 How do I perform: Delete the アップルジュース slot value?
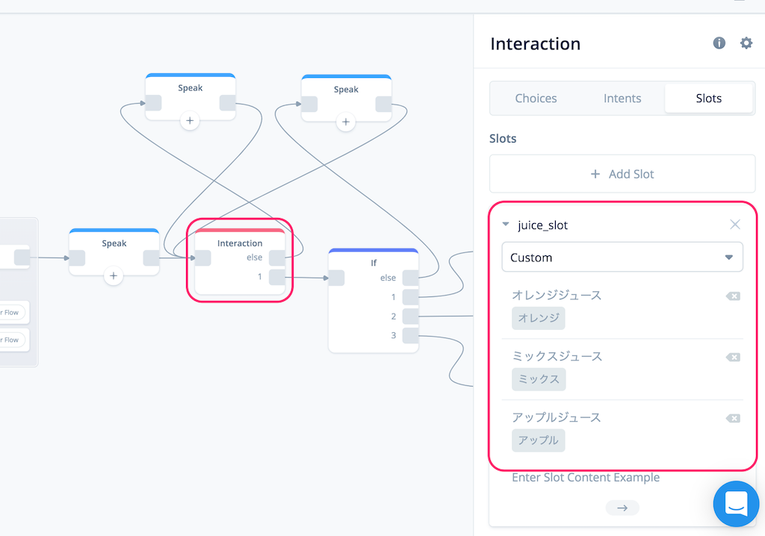tap(733, 419)
